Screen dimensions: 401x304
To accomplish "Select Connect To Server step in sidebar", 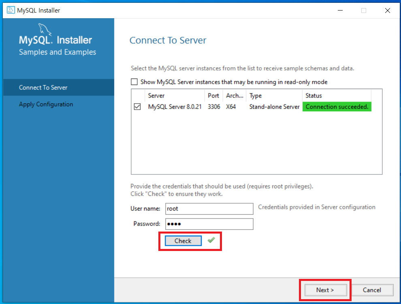I will pyautogui.click(x=59, y=87).
